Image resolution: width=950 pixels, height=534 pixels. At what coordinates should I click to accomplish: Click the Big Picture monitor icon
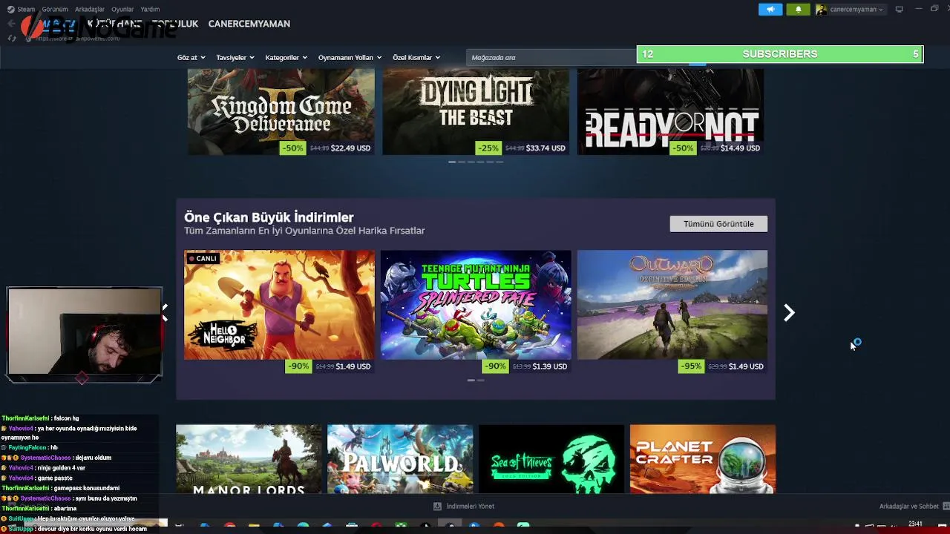click(x=899, y=10)
